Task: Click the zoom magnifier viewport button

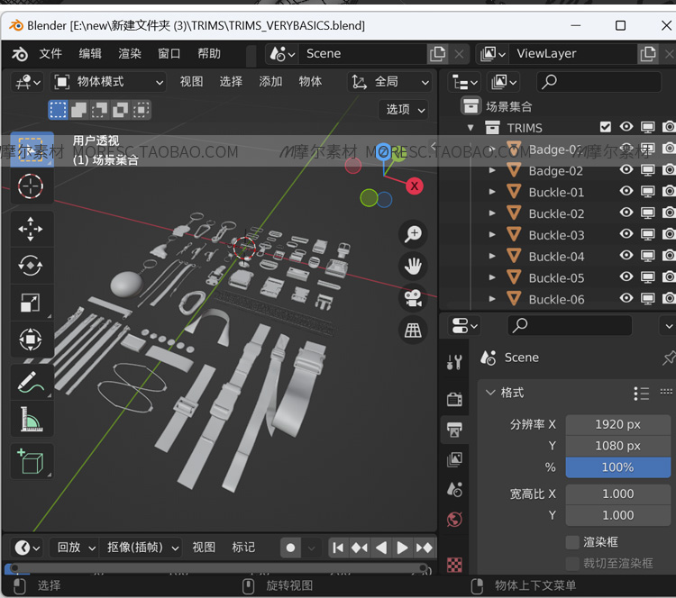Action: pos(413,234)
